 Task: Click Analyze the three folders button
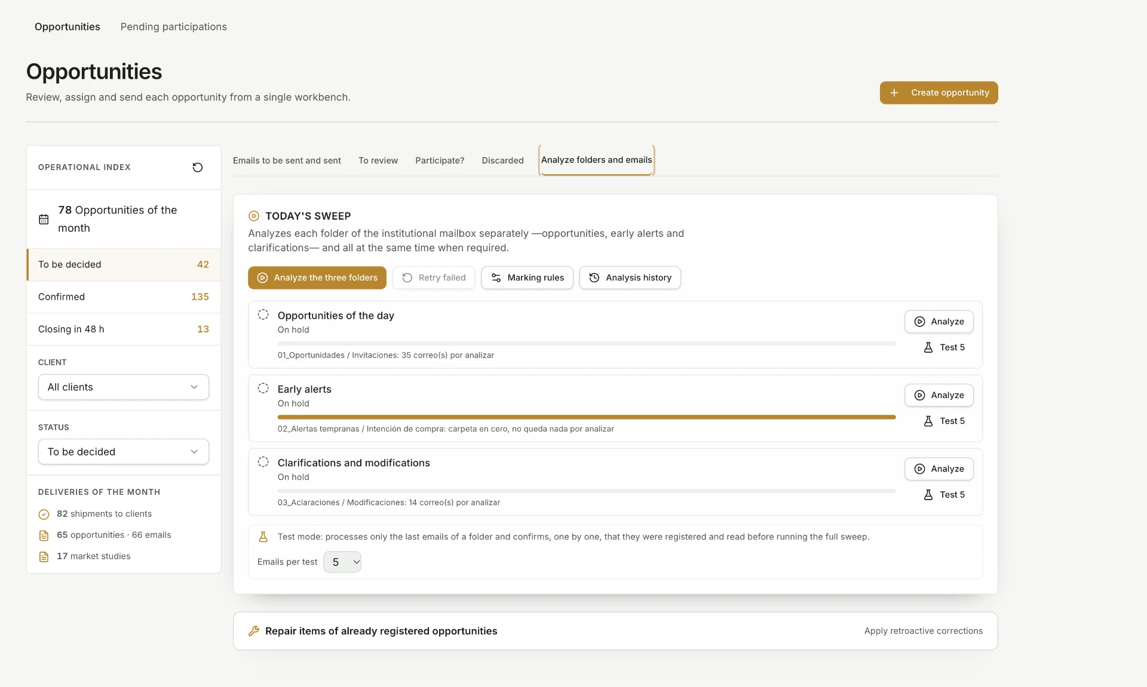(317, 278)
